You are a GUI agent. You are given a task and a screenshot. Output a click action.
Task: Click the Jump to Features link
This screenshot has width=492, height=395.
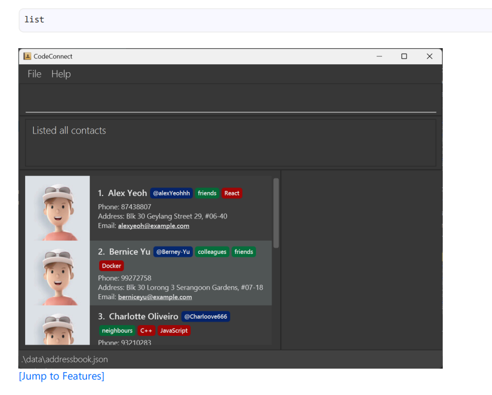click(x=61, y=376)
